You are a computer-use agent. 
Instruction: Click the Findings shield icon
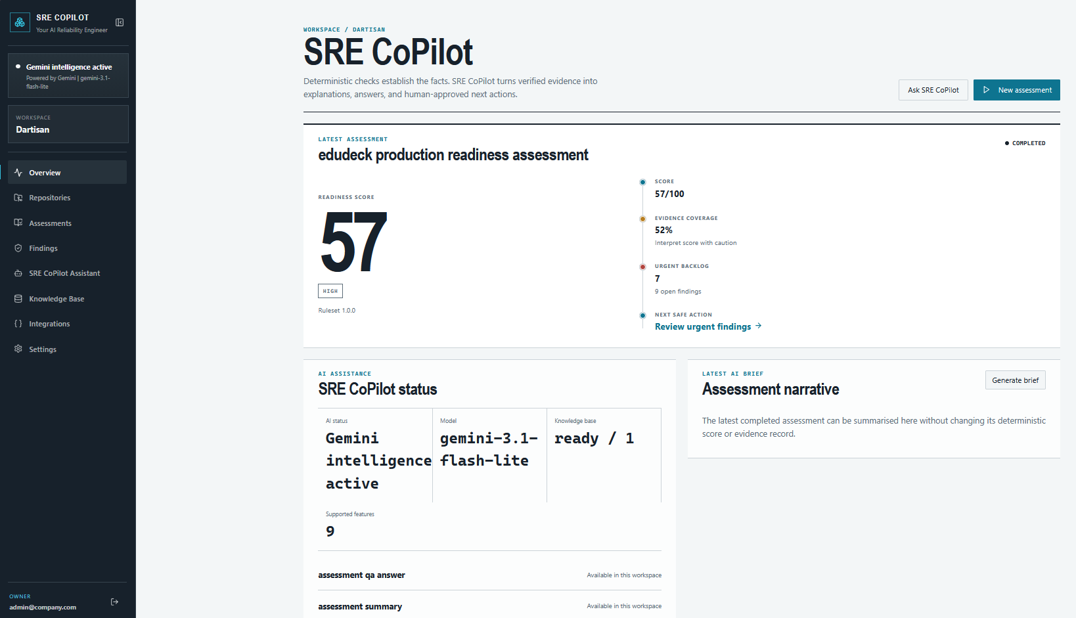click(x=18, y=248)
